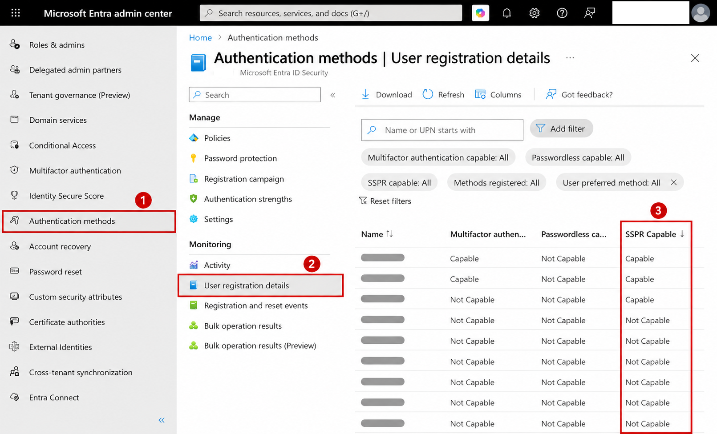
Task: Click the Add filter button
Action: pos(561,129)
